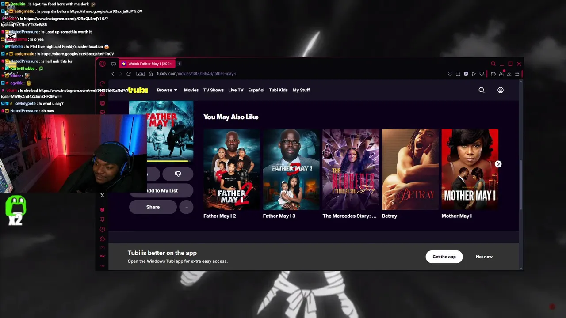Viewport: 566px width, 318px height.
Task: Open Tubi account profile icon
Action: [501, 90]
